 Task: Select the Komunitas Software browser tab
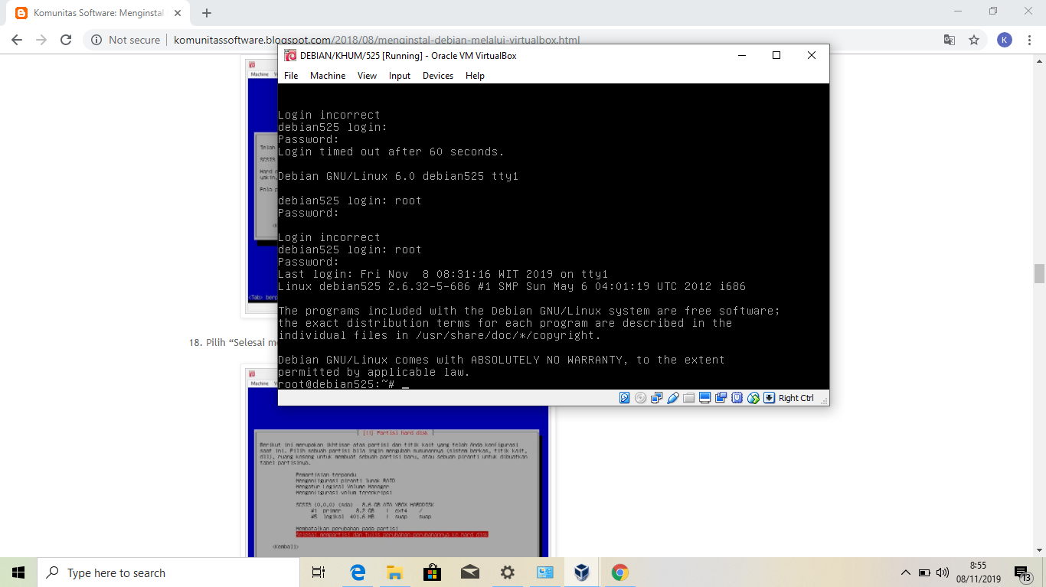tap(96, 13)
